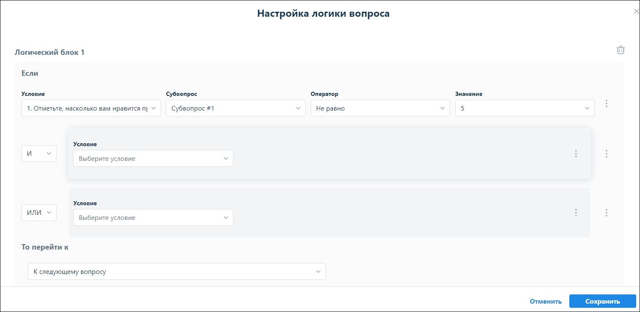Screen dimensions: 640x312
Task: Open the Значение dropdown showing 5
Action: click(525, 108)
